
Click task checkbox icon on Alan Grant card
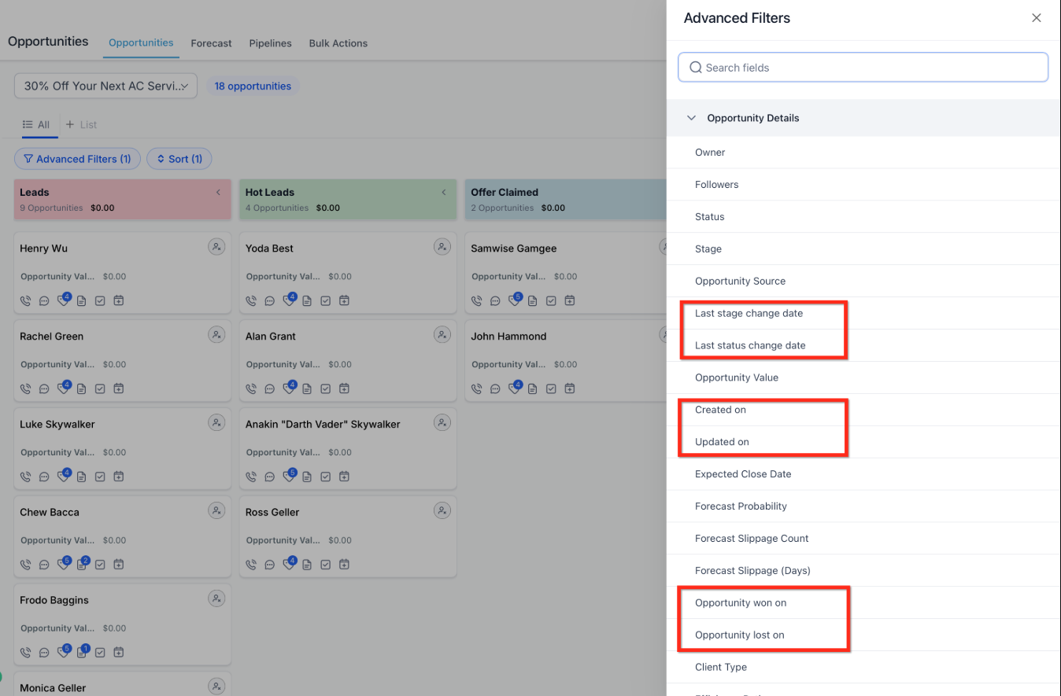326,389
